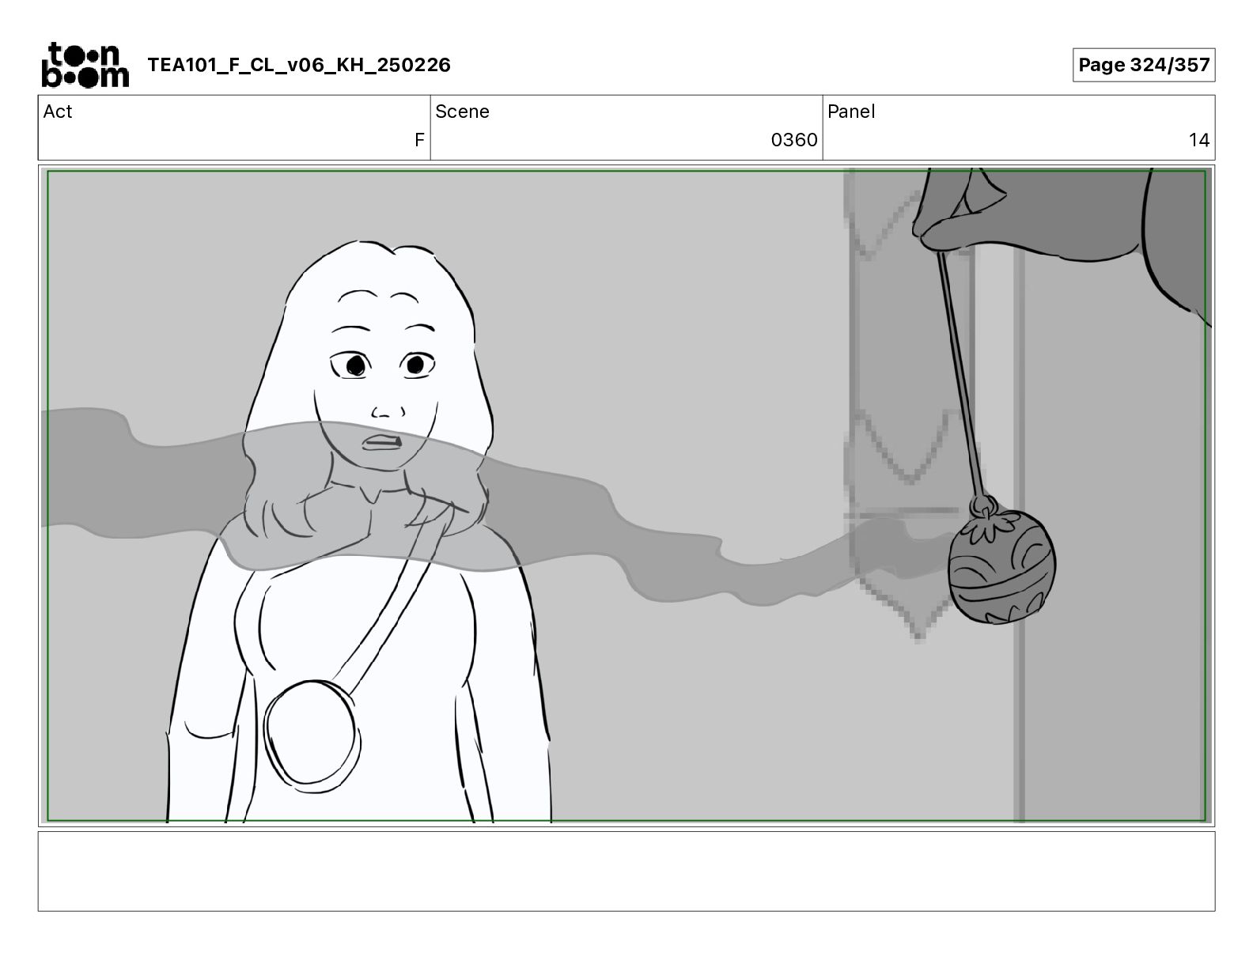
Task: Select the Scene value 0360
Action: point(794,140)
